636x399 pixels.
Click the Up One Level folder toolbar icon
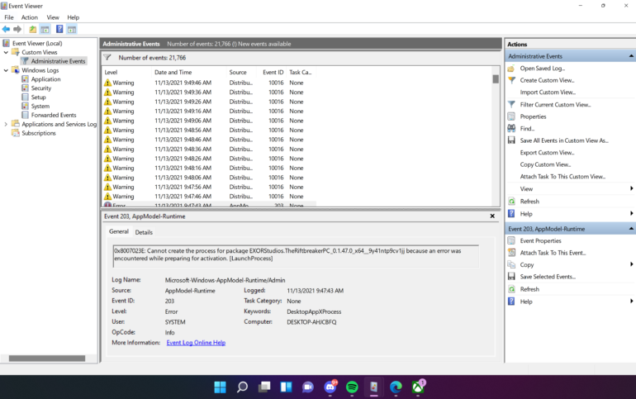click(33, 29)
